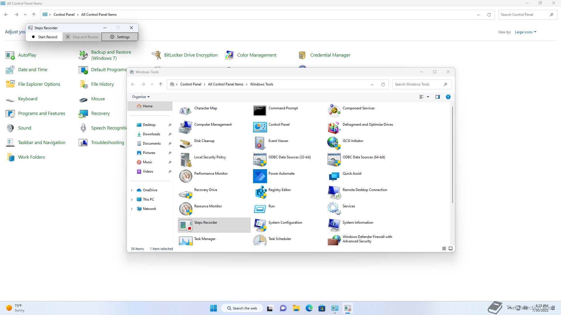Open recent locations dropdown in Windows Tools
Image resolution: width=561 pixels, height=315 pixels.
coord(152,84)
